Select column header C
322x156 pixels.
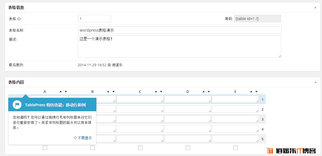click(x=140, y=92)
